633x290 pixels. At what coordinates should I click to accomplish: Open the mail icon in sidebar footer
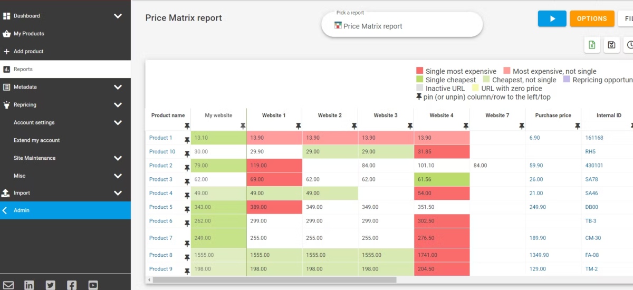[8, 285]
